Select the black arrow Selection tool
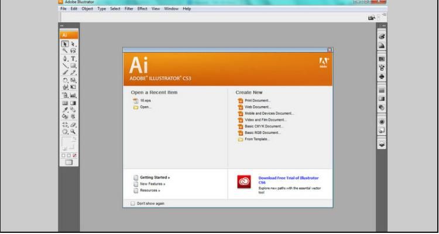The image size is (439, 234). (x=65, y=44)
